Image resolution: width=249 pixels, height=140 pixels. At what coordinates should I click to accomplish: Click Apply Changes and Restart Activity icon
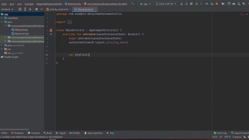click(186, 4)
